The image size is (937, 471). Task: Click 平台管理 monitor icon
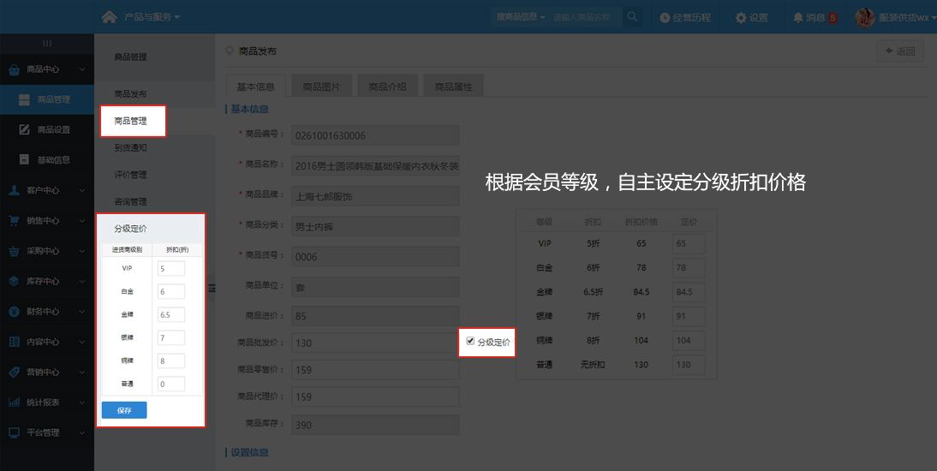(x=15, y=432)
